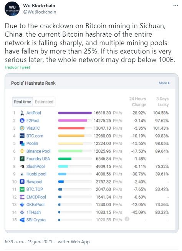Viewport: 182px width, 251px height.
Task: Click the AntPool purple hashrate bar
Action: 75,113
